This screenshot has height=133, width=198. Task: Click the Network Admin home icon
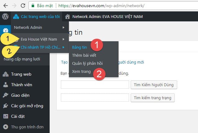pos(67,16)
